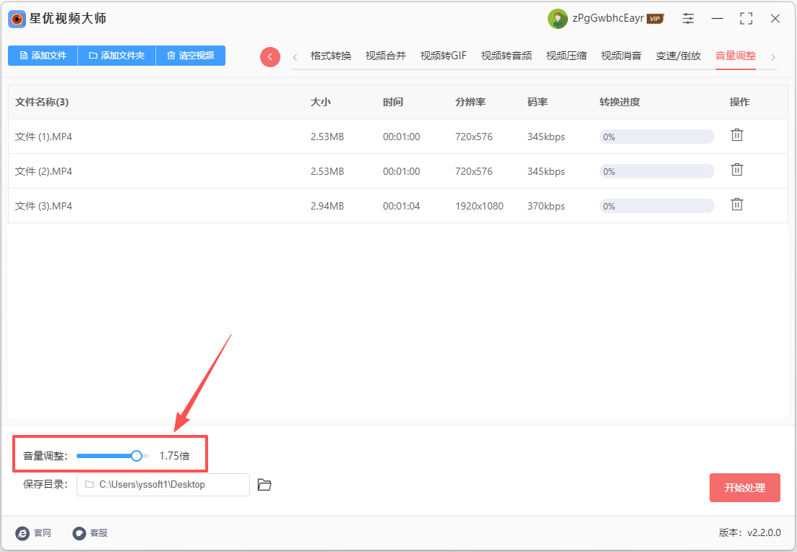The image size is (797, 552).
Task: Click the 大小 column header
Action: click(321, 102)
